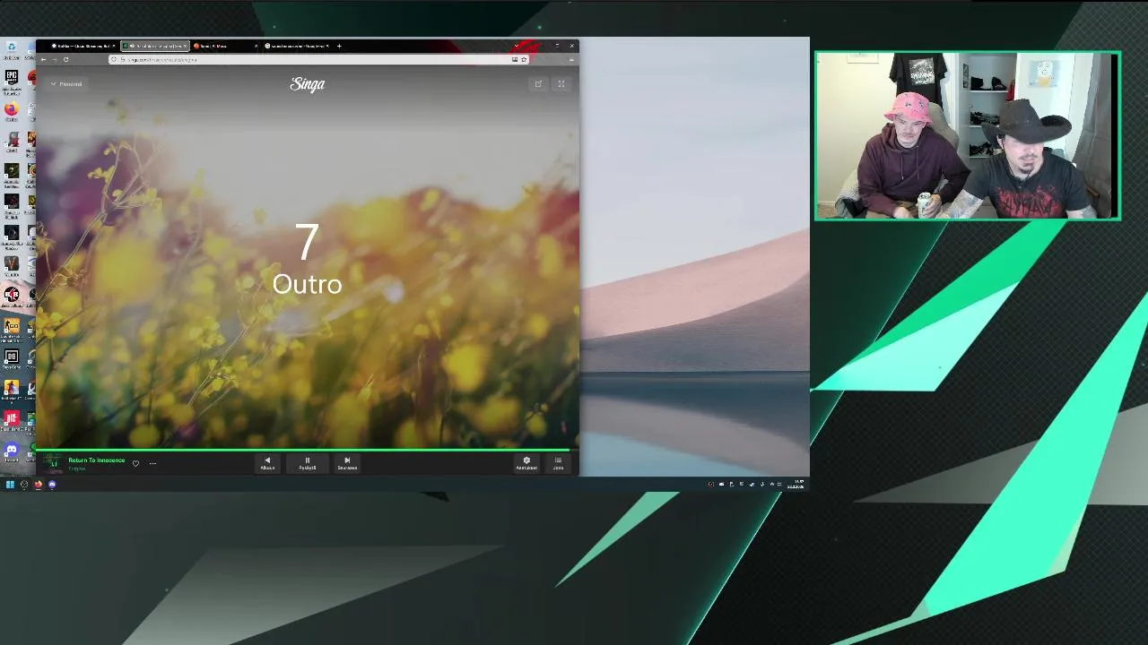This screenshot has height=645, width=1148.
Task: Open the Jono queue list
Action: 558,463
